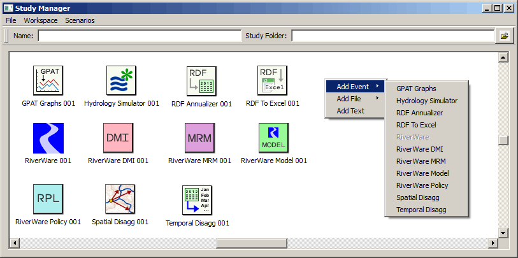This screenshot has height=258, width=518.
Task: Add a RiverWare Policy event
Action: [x=426, y=185]
